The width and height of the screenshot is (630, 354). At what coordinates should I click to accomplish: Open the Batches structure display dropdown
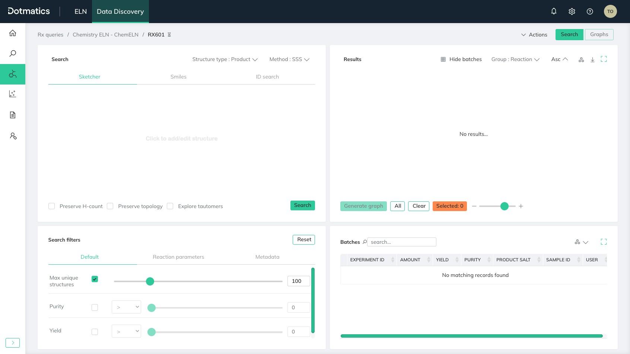[581, 242]
